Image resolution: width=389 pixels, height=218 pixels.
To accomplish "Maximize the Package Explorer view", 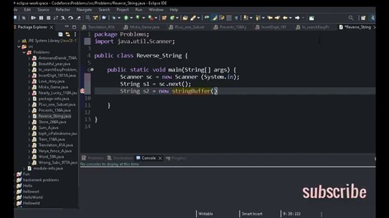I will [x=74, y=27].
